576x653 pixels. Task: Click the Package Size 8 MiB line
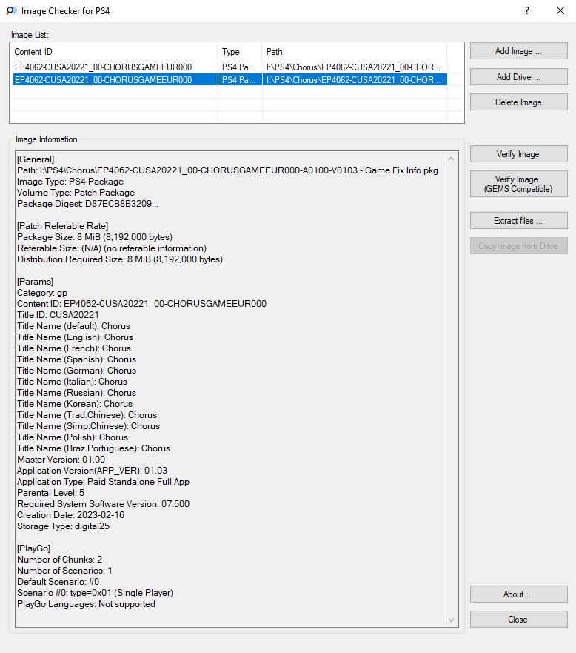(x=95, y=237)
